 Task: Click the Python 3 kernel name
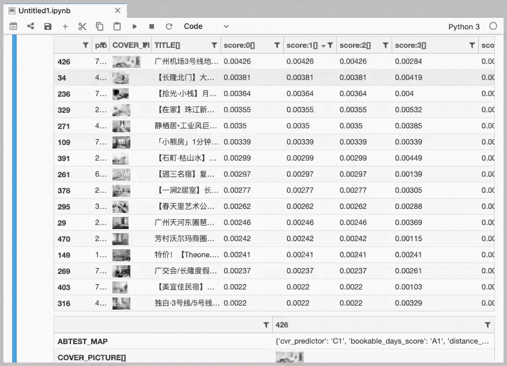pyautogui.click(x=464, y=27)
